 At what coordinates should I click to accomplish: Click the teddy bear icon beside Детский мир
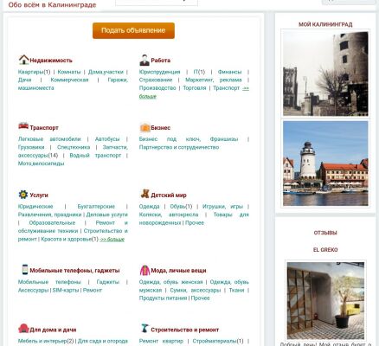[145, 194]
